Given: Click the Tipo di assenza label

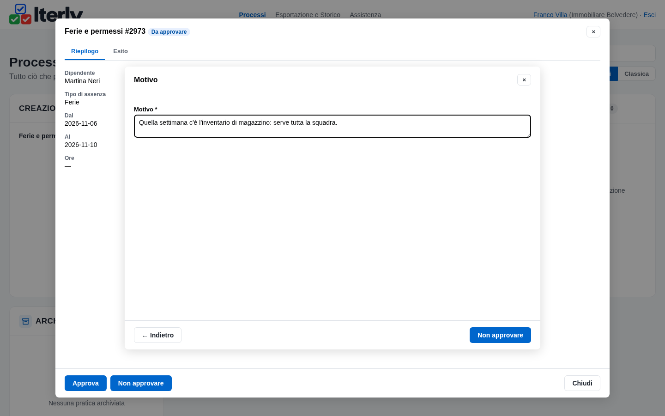Looking at the screenshot, I should point(85,94).
